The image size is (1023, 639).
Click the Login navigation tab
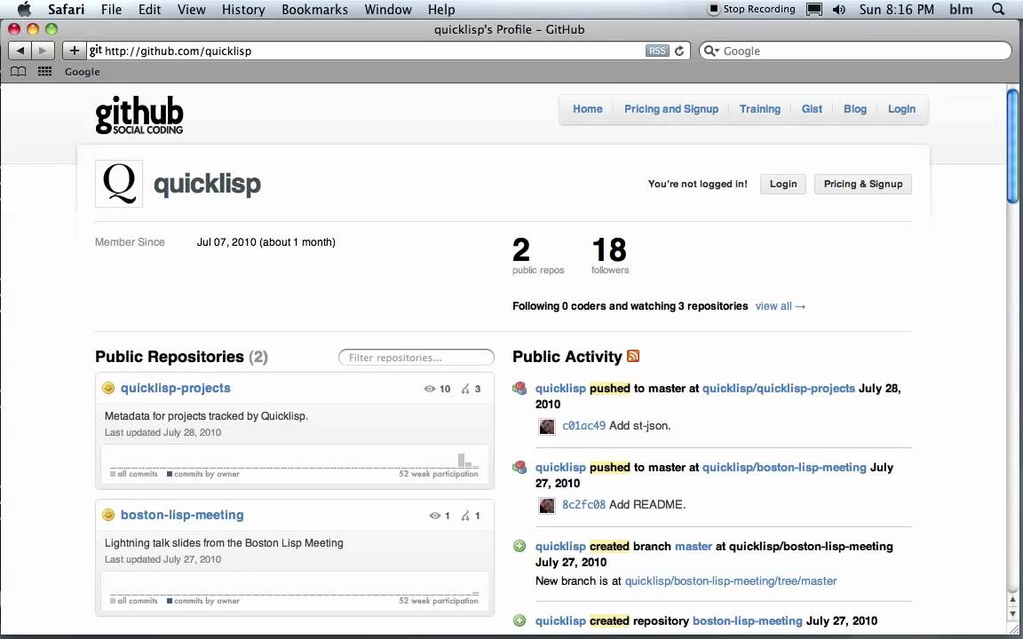tap(901, 109)
